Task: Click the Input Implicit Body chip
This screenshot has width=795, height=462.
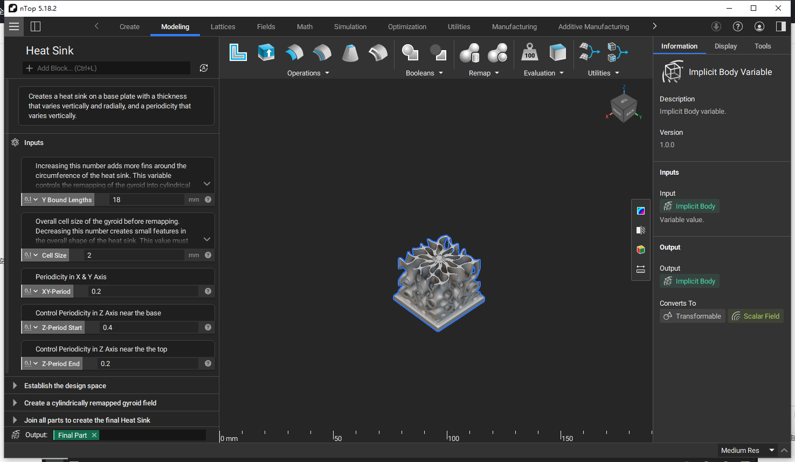Action: click(689, 206)
